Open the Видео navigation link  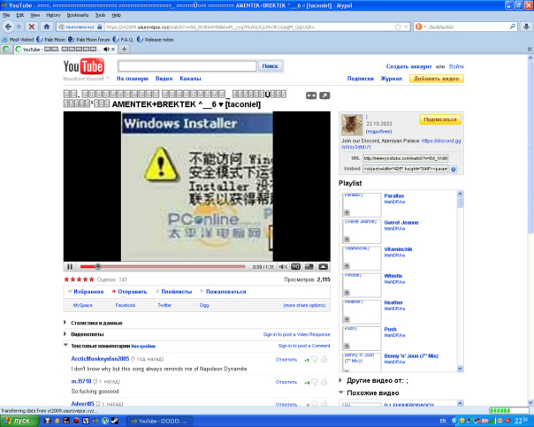[164, 79]
